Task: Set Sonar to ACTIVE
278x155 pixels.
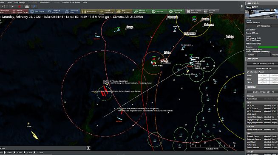Action: 263,79
